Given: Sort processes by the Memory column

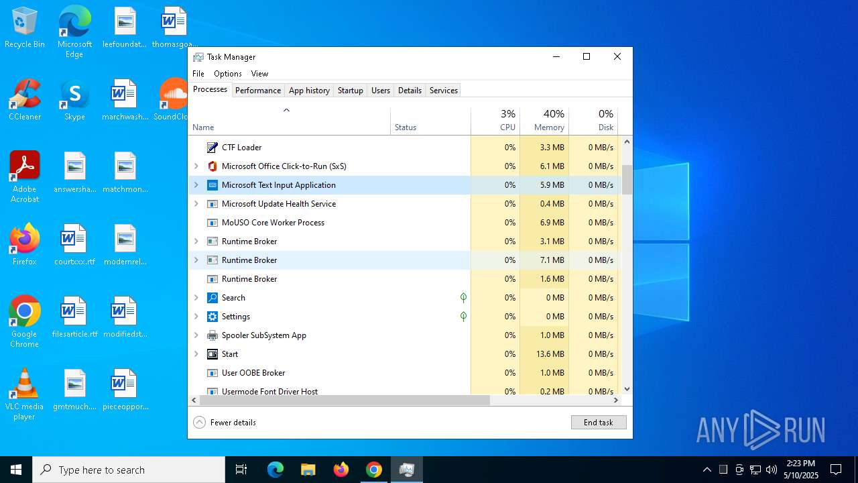Looking at the screenshot, I should click(x=544, y=121).
